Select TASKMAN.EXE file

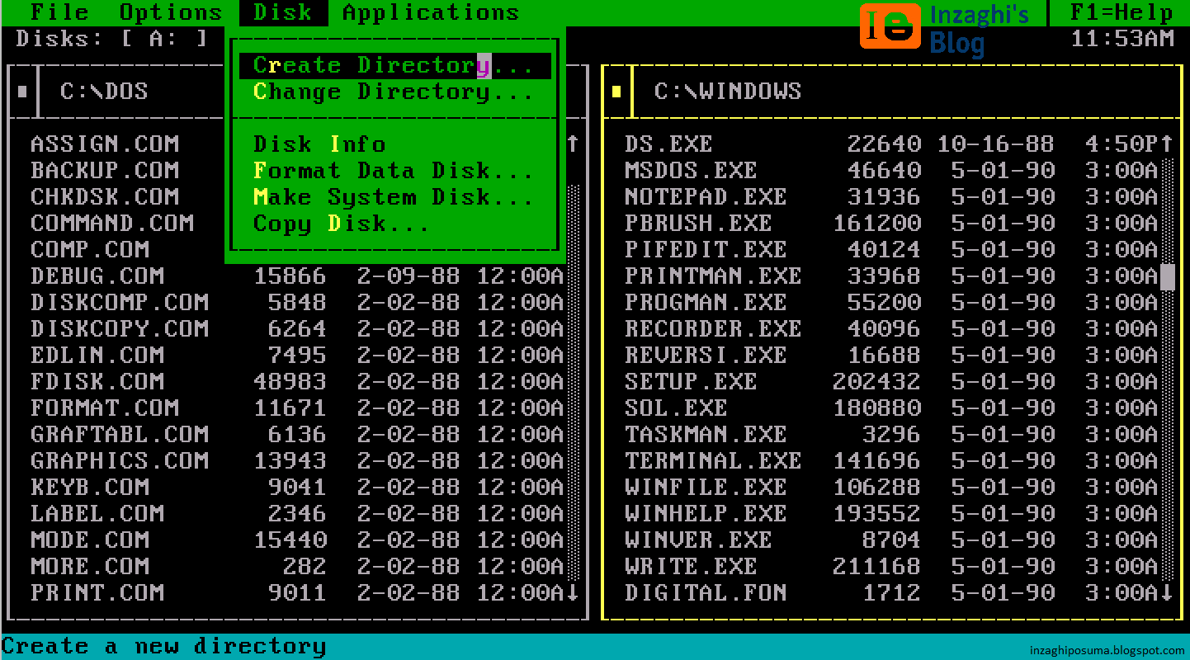click(891, 434)
